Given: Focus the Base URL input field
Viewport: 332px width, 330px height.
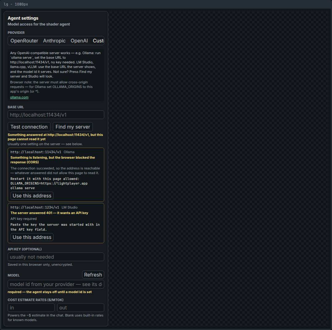Looking at the screenshot, I should click(x=56, y=115).
